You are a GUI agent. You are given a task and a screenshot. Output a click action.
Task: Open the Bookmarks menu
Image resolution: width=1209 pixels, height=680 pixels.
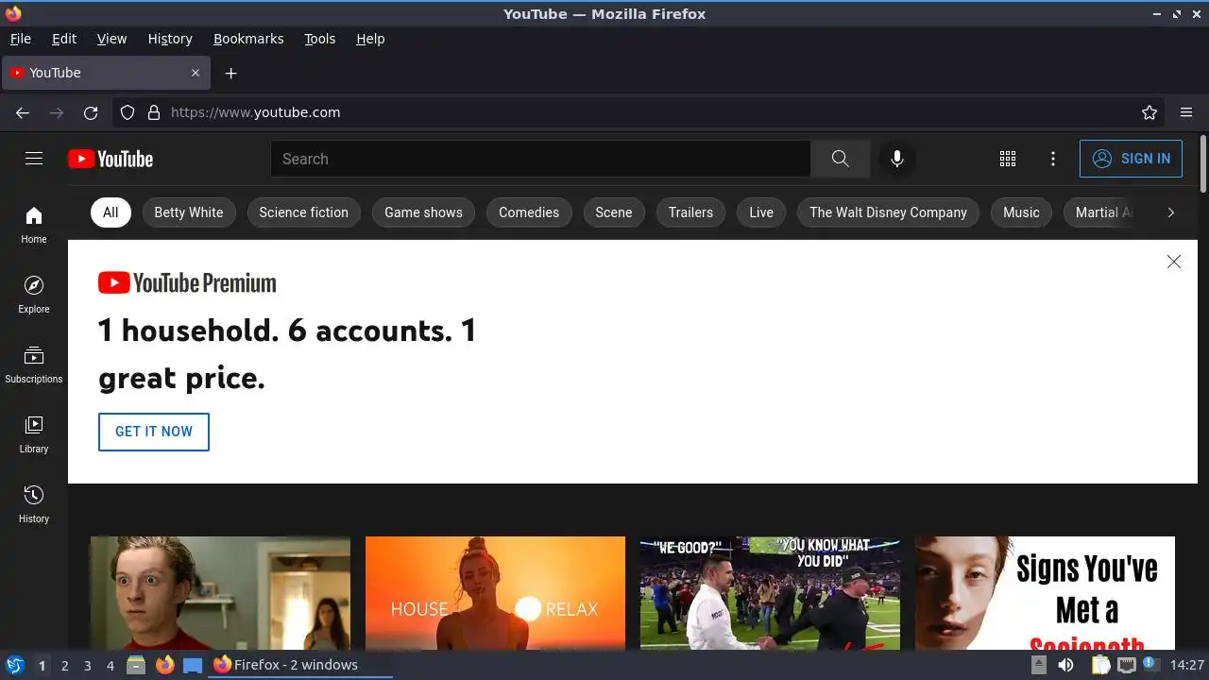[248, 39]
